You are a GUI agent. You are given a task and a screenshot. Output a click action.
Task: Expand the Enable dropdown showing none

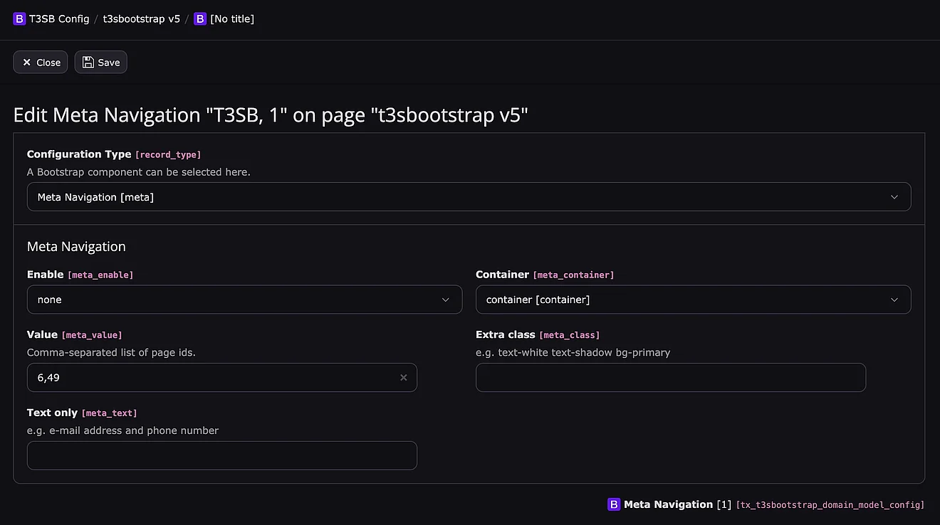point(244,299)
